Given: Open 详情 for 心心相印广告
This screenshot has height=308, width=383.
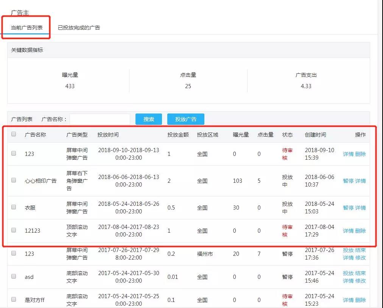Looking at the screenshot, I should (x=361, y=181).
